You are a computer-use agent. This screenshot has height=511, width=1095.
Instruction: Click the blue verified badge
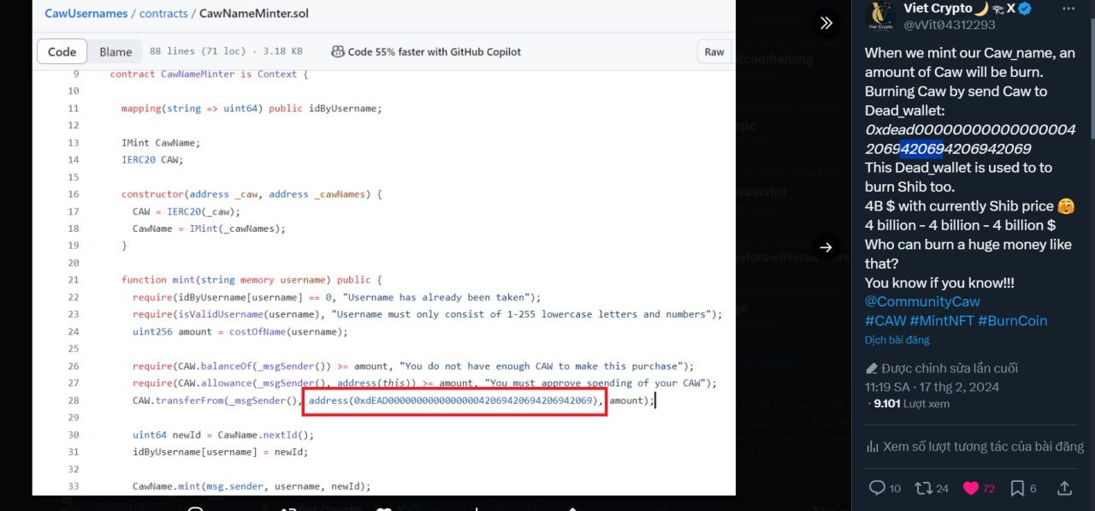click(1025, 9)
